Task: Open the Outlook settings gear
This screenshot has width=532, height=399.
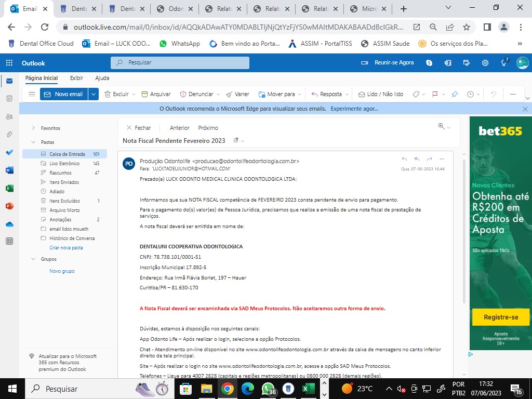Action: [485, 63]
